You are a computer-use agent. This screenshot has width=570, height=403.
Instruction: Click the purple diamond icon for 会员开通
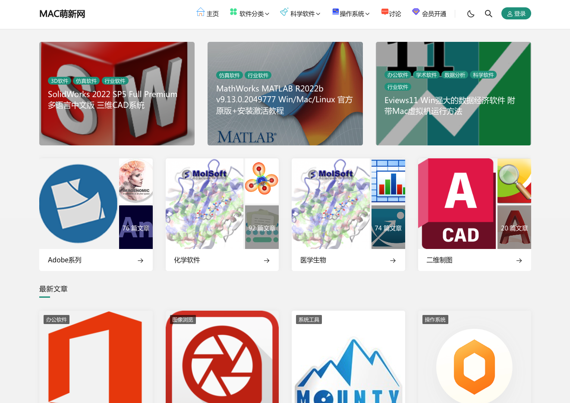coord(416,12)
